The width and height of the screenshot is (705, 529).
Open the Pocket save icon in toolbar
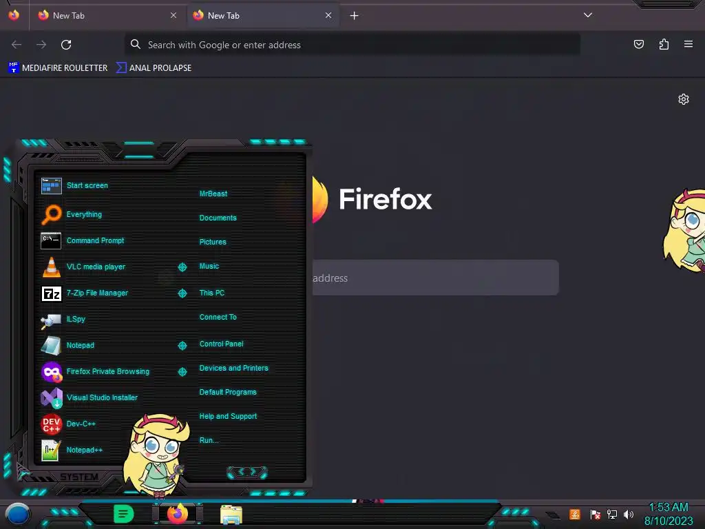638,44
